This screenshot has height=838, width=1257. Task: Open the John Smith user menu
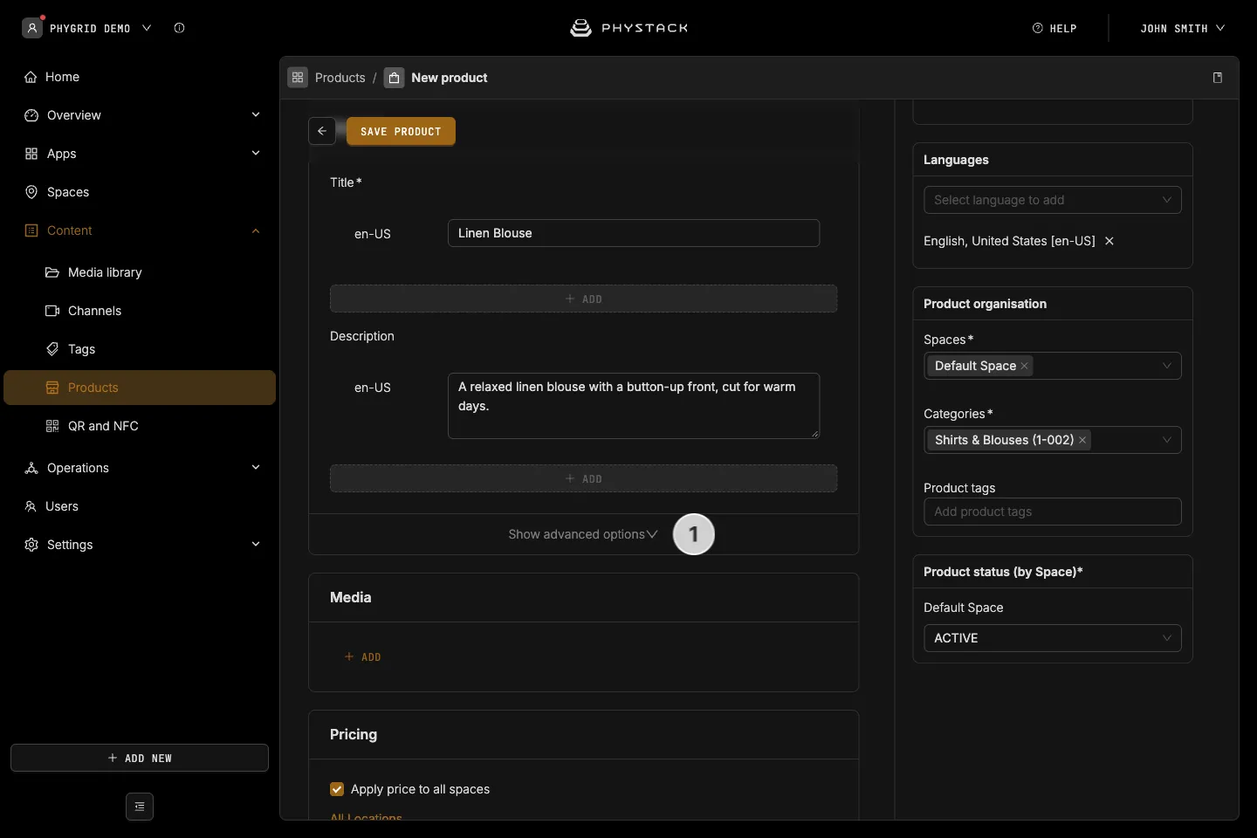tap(1182, 28)
